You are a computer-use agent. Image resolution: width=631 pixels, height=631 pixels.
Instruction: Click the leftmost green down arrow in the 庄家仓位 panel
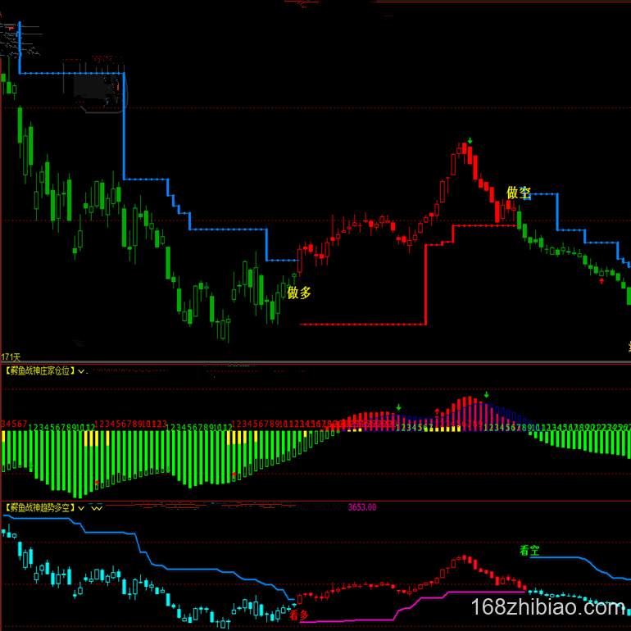click(x=399, y=407)
